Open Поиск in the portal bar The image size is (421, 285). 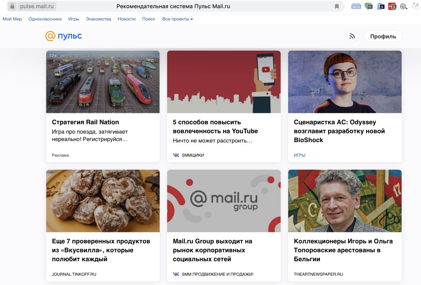click(149, 19)
